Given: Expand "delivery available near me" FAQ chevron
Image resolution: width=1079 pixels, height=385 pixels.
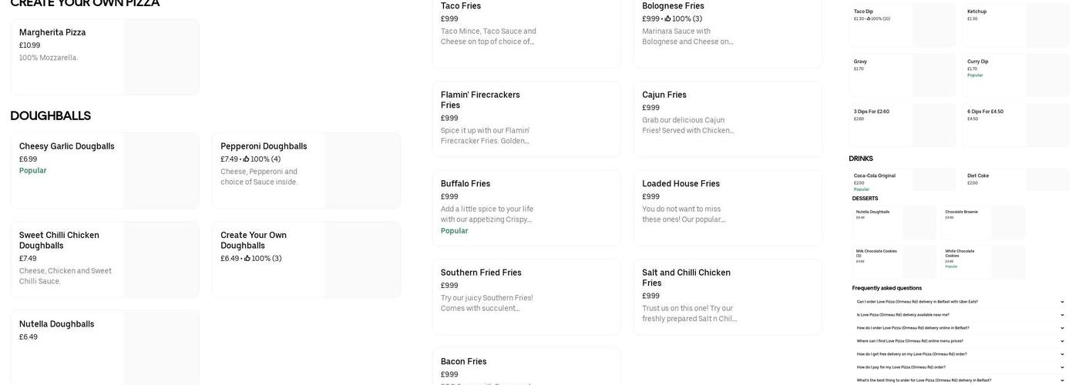Looking at the screenshot, I should (1062, 315).
